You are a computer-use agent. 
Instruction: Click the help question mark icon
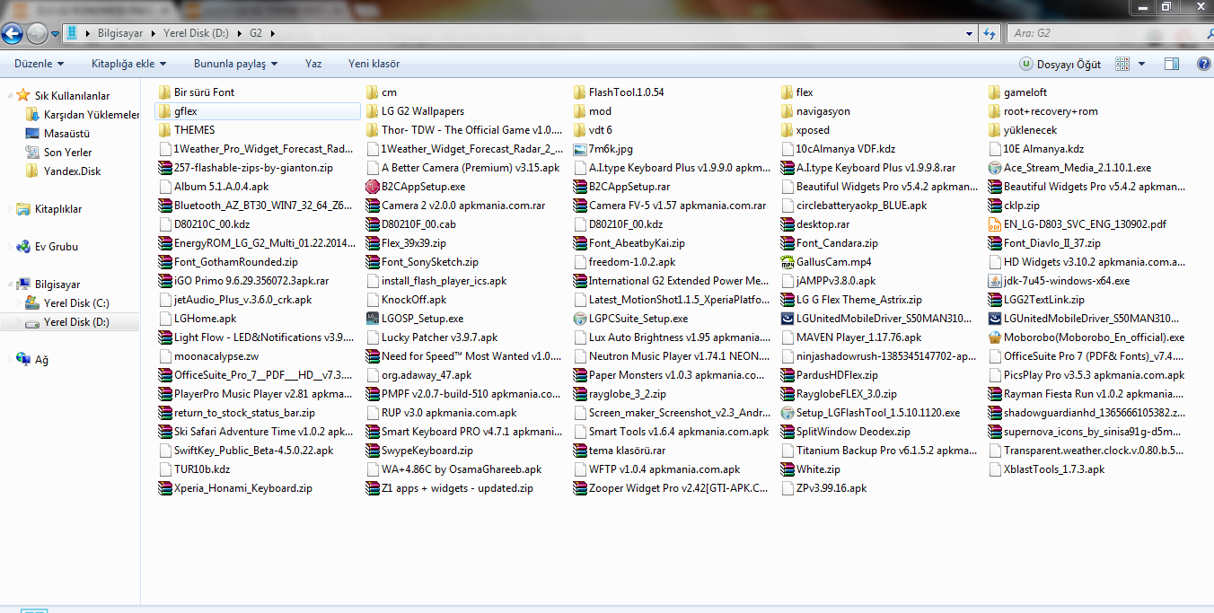pos(1203,64)
